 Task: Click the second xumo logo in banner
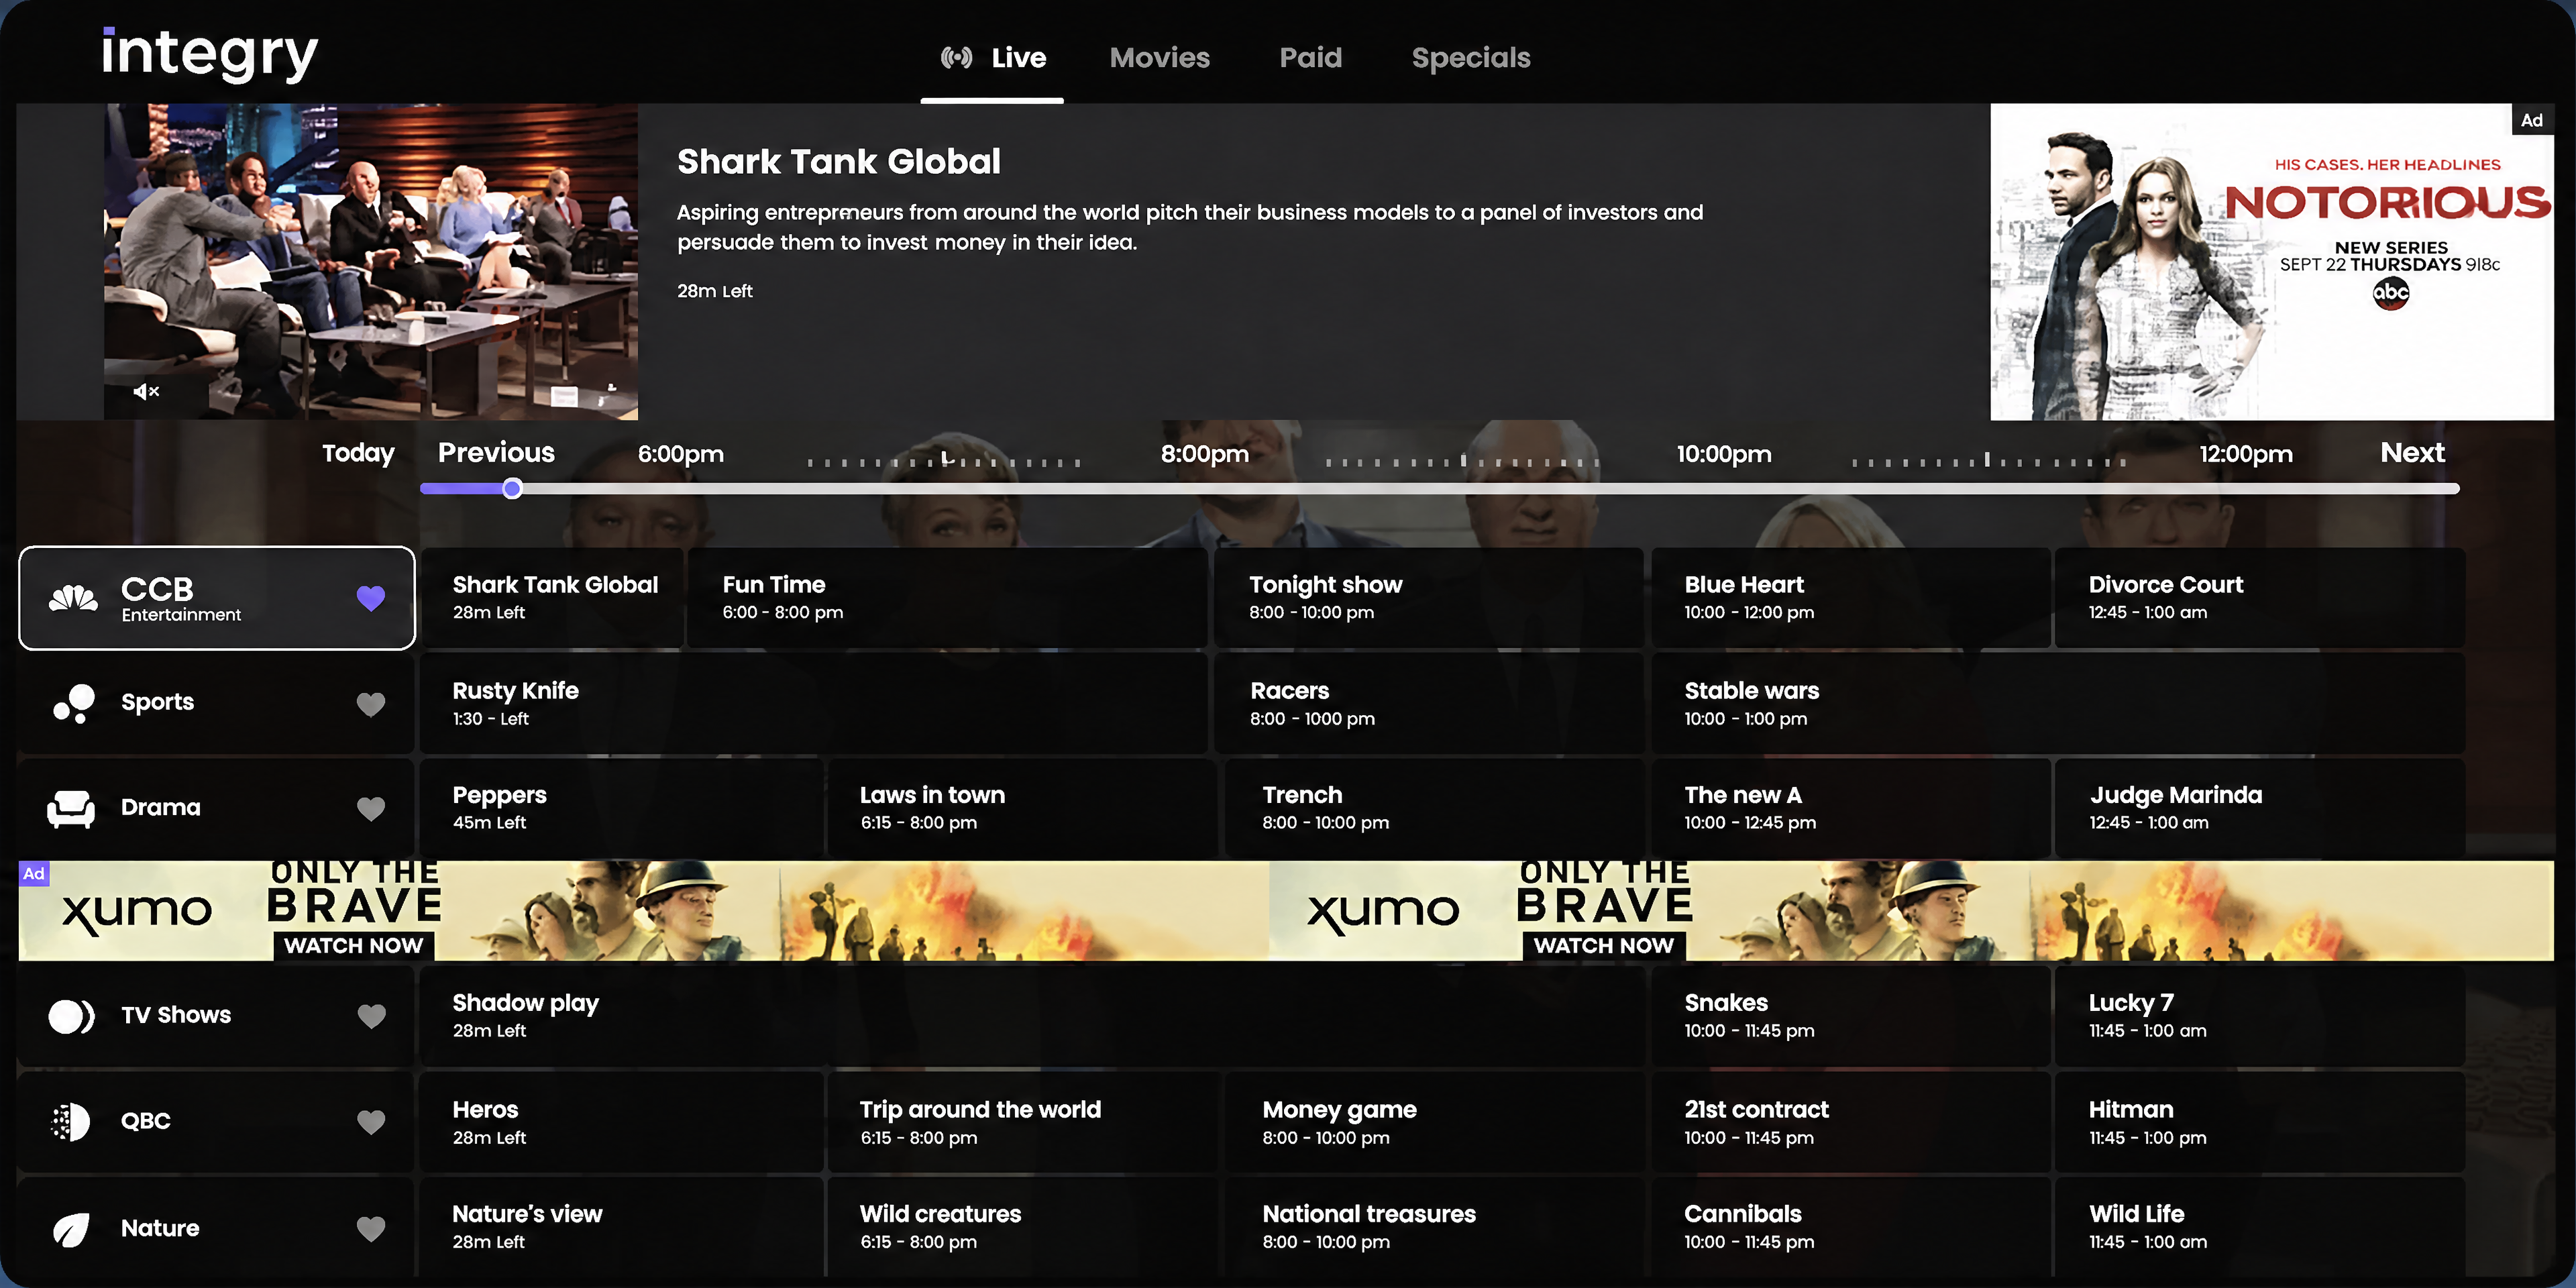(1383, 912)
